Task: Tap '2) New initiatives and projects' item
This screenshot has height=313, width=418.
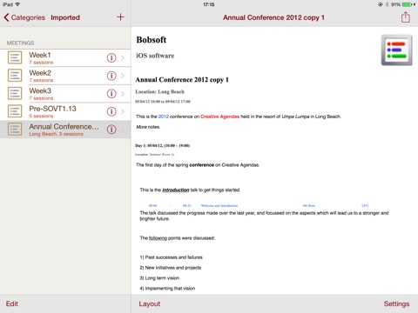Action: click(x=171, y=268)
